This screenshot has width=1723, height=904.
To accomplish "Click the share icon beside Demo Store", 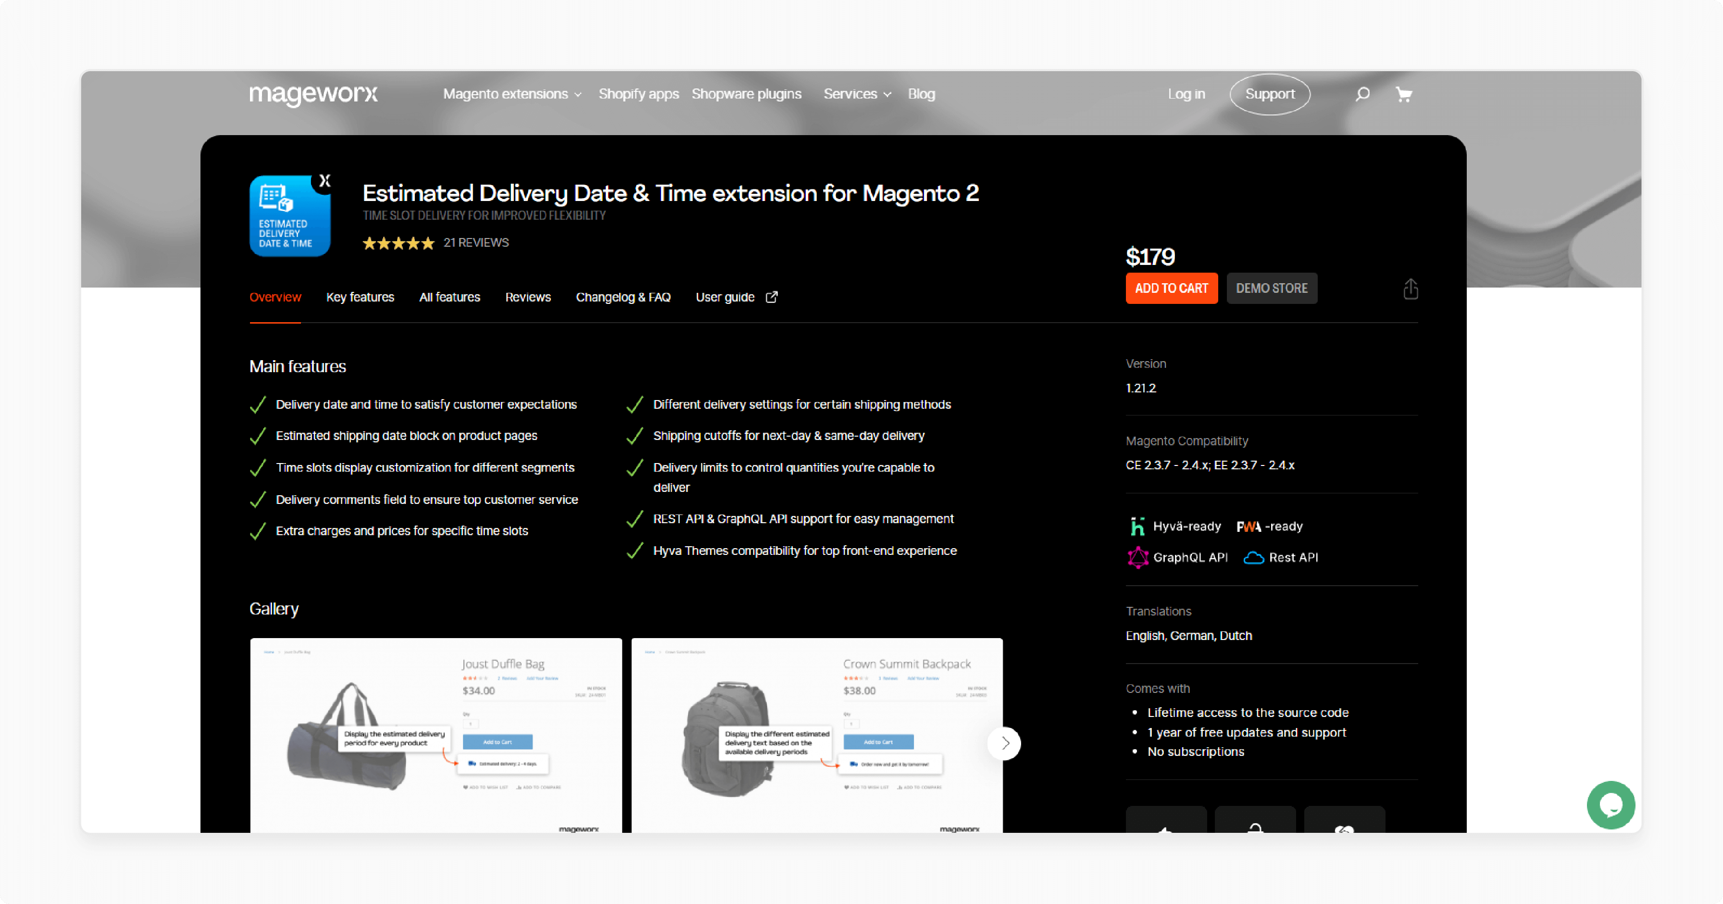I will point(1411,289).
